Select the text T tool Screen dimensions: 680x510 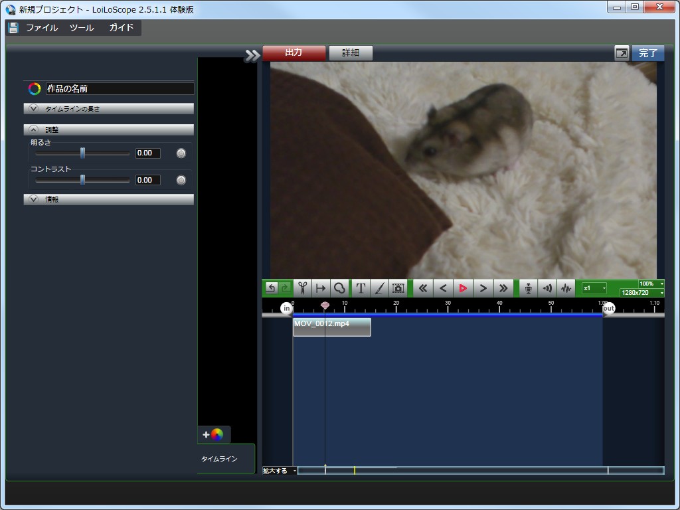(361, 288)
